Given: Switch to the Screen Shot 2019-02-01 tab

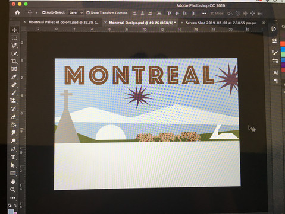Looking at the screenshot, I should 221,23.
